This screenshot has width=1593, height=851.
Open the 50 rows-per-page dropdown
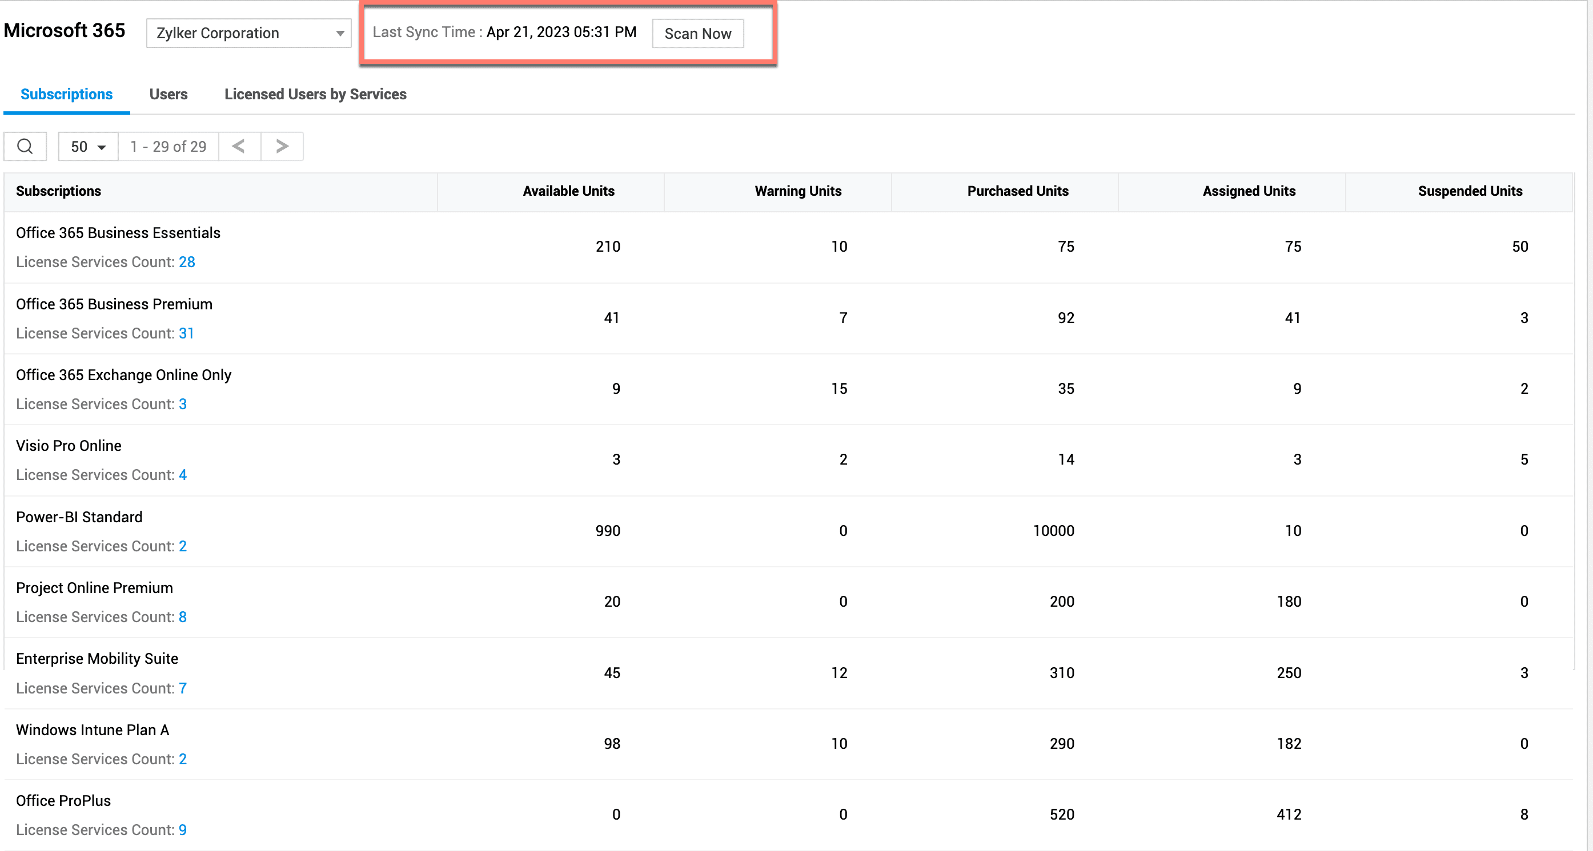pos(88,147)
